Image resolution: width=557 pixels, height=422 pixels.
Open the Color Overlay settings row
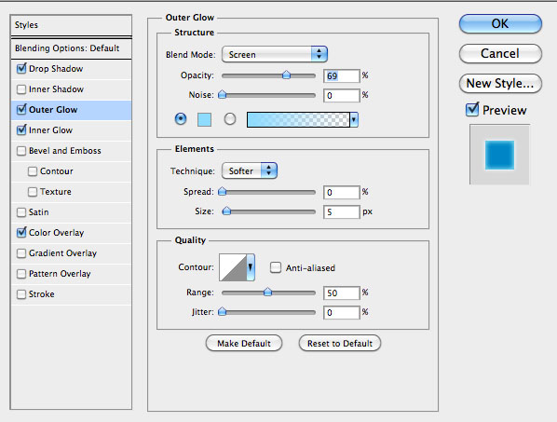(x=72, y=233)
